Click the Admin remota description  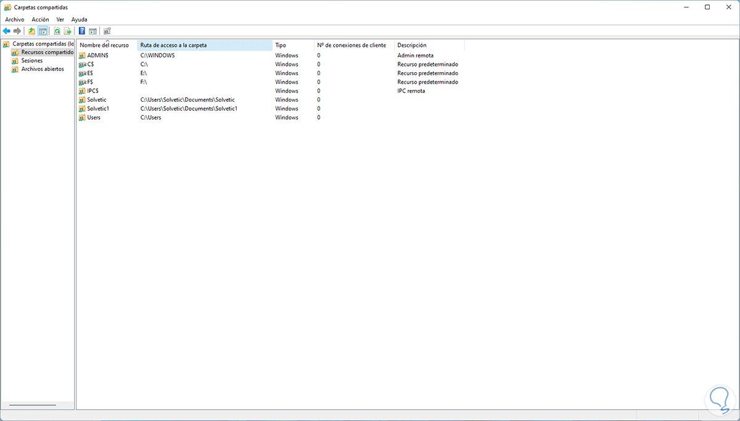point(415,55)
